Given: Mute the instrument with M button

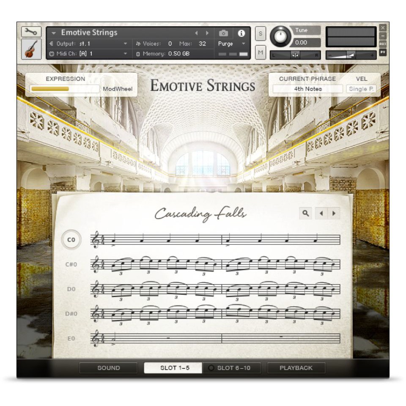Looking at the screenshot, I should [261, 52].
